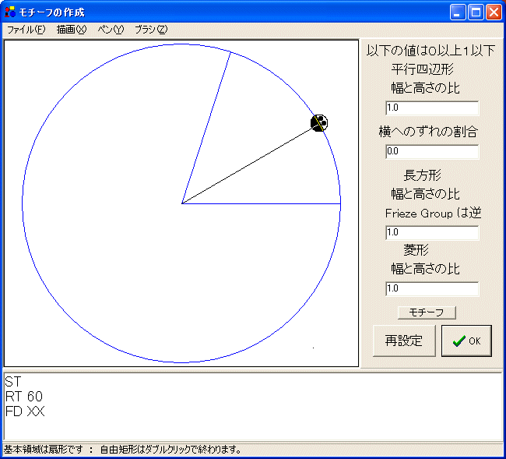Click the 菱形 label
The image size is (506, 459).
(x=416, y=249)
